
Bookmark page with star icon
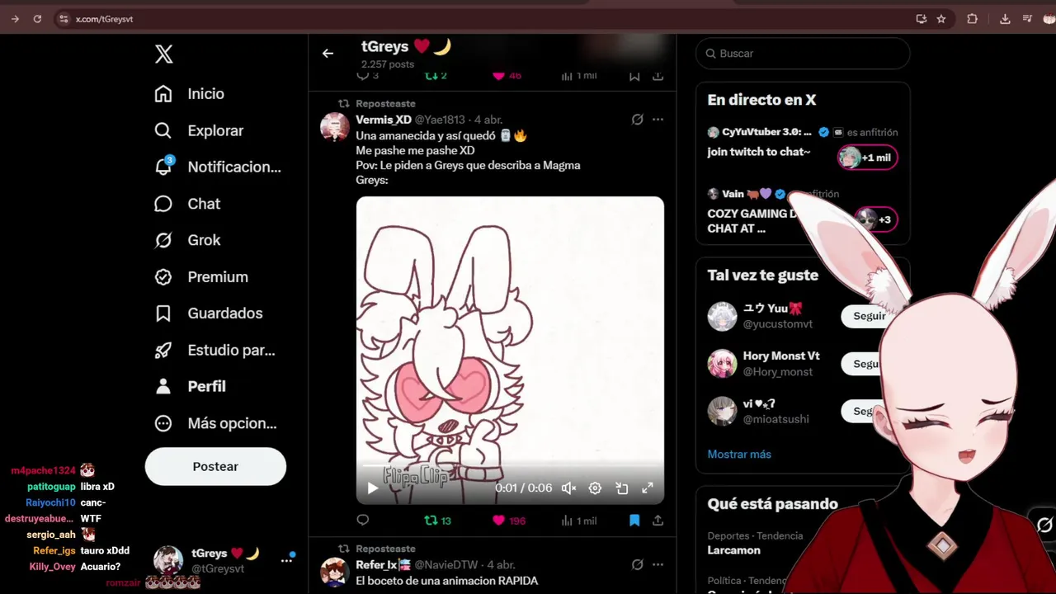click(x=941, y=19)
